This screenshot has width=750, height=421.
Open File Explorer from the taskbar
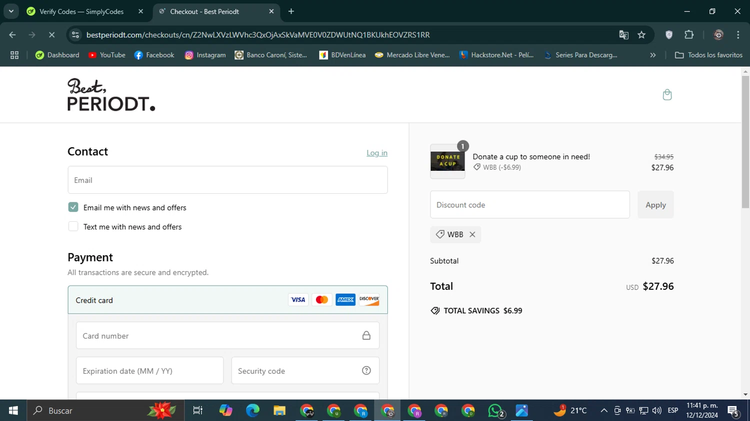[279, 411]
